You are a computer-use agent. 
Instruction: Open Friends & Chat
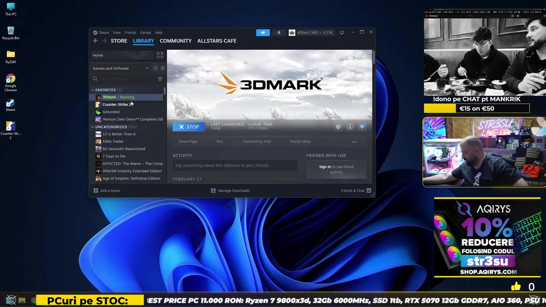click(x=356, y=191)
